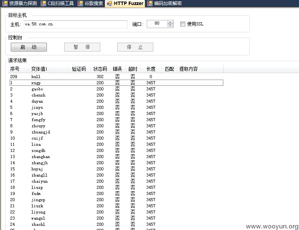Click the 匹配 column header

169,69
